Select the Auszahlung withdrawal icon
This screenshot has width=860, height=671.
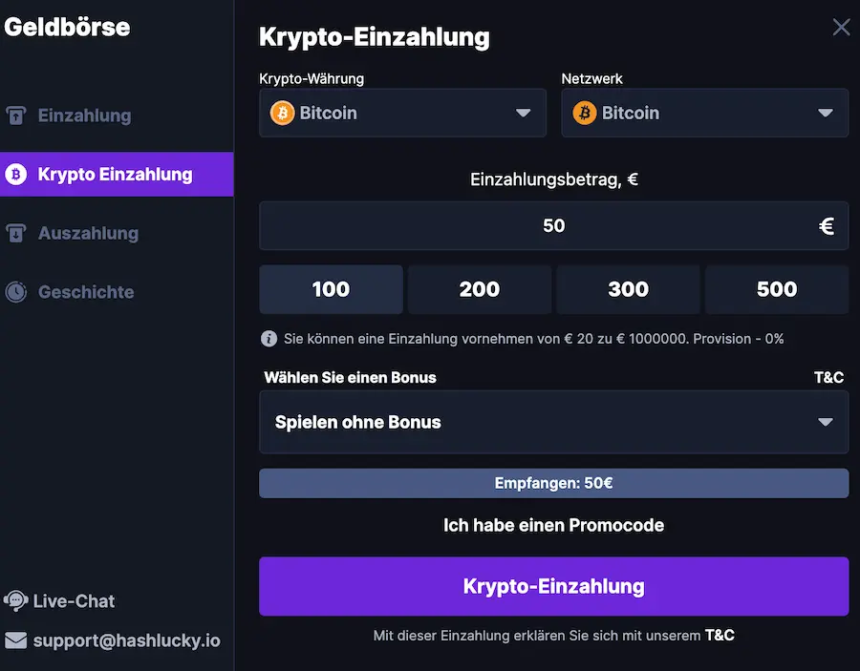tap(15, 233)
